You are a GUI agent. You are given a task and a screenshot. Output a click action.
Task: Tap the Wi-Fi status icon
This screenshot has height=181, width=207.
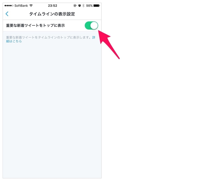31,5
